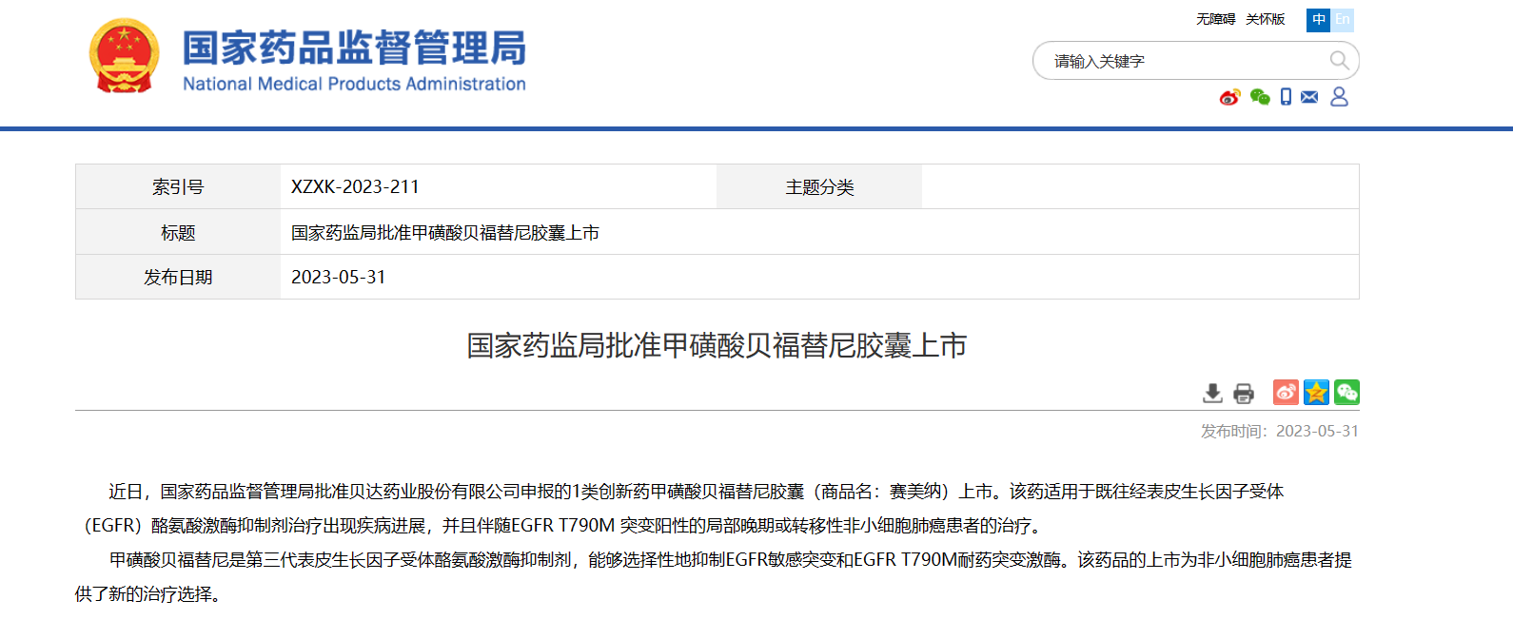The height and width of the screenshot is (639, 1513).
Task: Share article via red Weibo share button
Action: coord(1286,392)
